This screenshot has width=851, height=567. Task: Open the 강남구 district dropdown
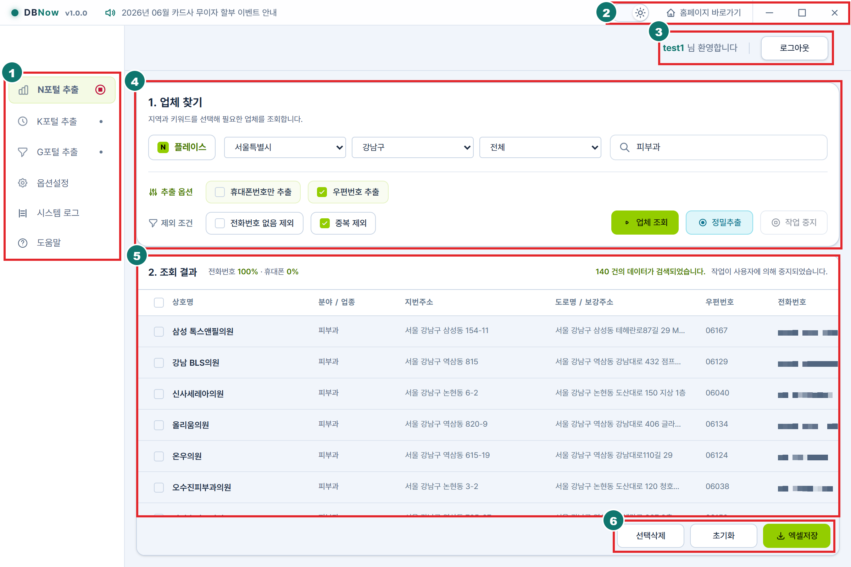pyautogui.click(x=412, y=147)
